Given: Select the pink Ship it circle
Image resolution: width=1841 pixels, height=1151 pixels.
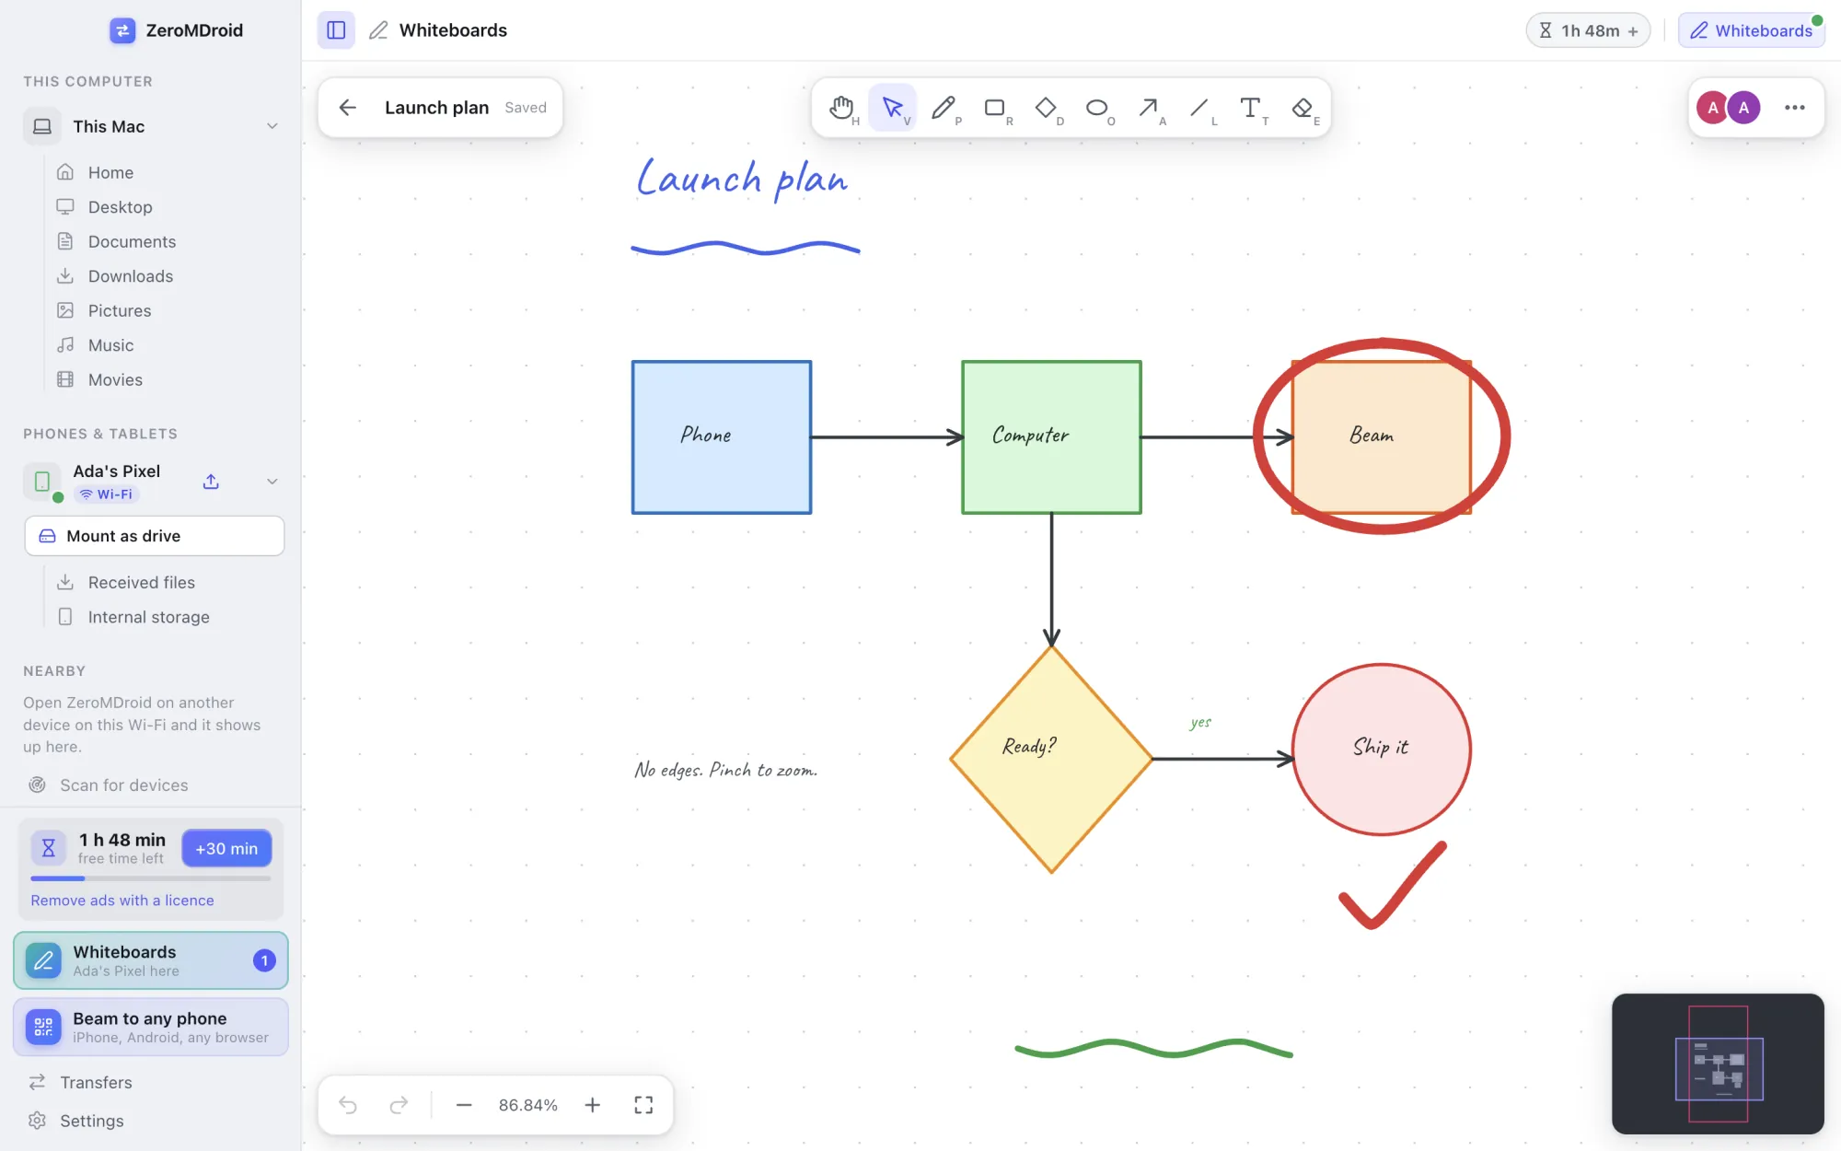Looking at the screenshot, I should (1382, 750).
